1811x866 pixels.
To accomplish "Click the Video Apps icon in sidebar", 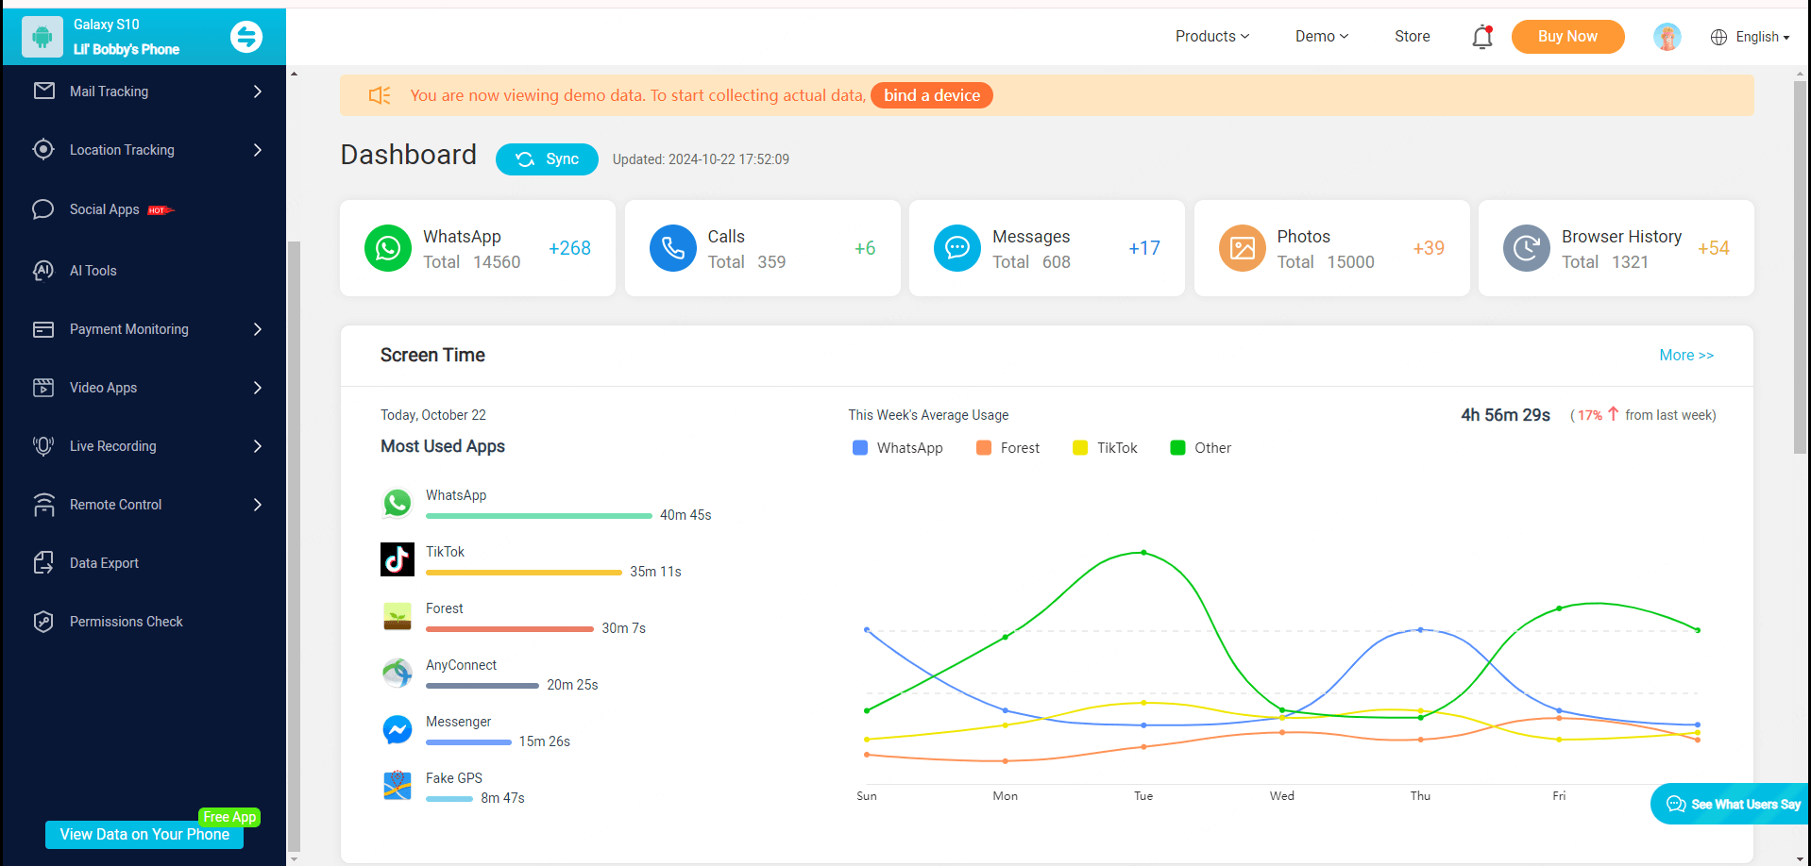I will (43, 388).
